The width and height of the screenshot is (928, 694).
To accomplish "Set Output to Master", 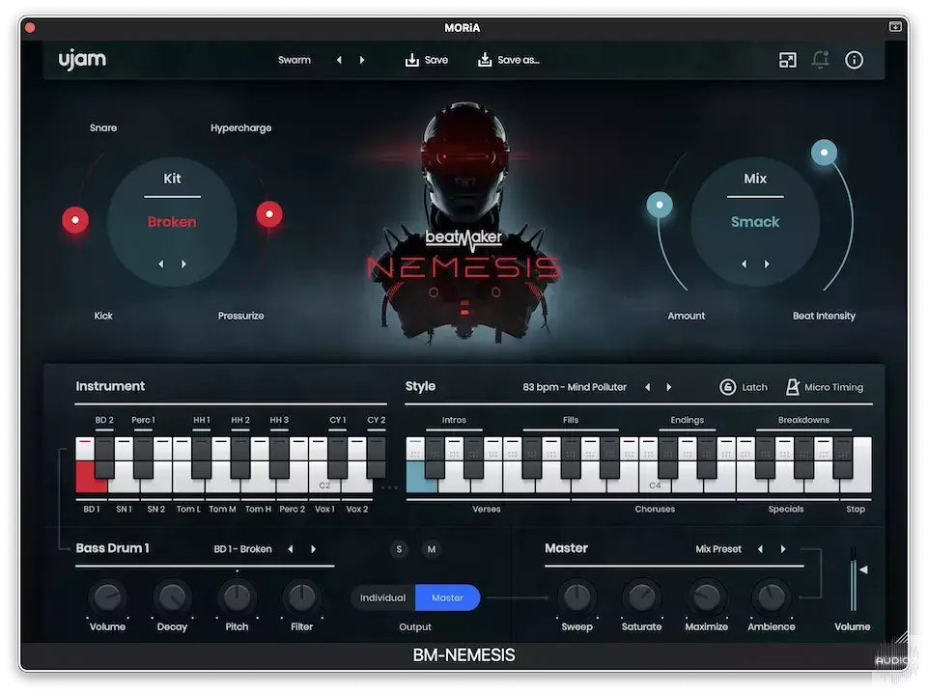I will (x=447, y=597).
